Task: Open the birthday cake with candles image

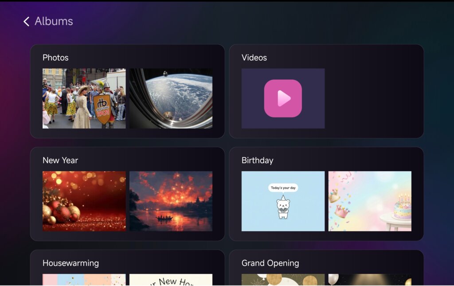Action: (370, 201)
